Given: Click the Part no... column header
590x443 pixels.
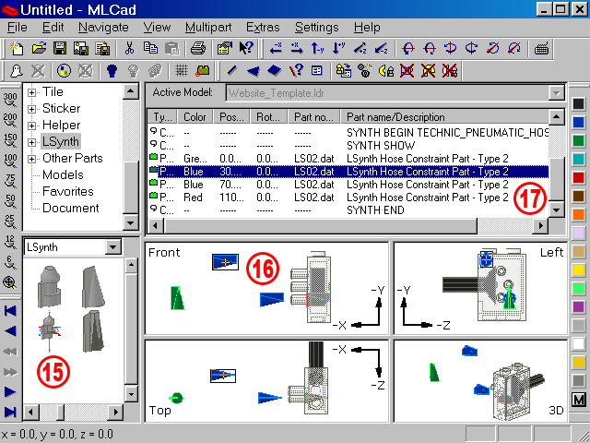Looking at the screenshot, I should coord(313,117).
